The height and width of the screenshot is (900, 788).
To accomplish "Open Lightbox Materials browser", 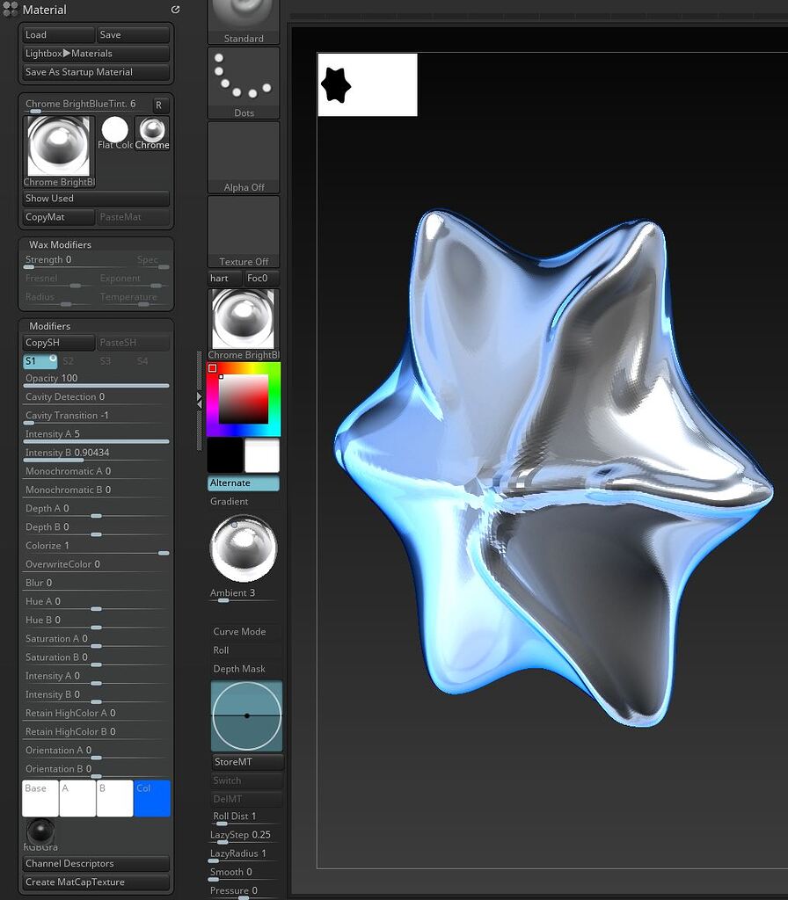I will pyautogui.click(x=95, y=54).
